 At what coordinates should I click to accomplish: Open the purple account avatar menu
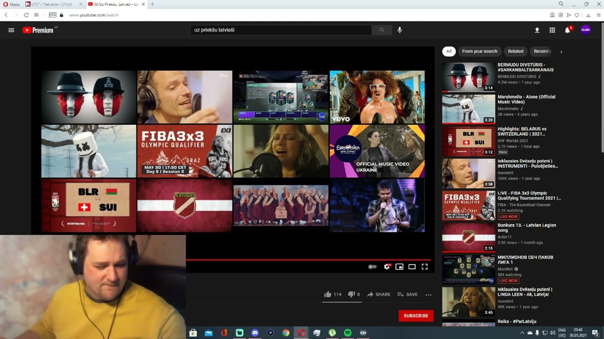[x=586, y=30]
